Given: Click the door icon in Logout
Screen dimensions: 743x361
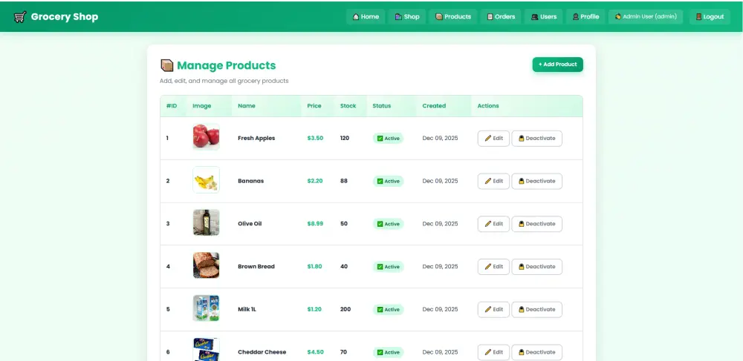Looking at the screenshot, I should point(698,16).
